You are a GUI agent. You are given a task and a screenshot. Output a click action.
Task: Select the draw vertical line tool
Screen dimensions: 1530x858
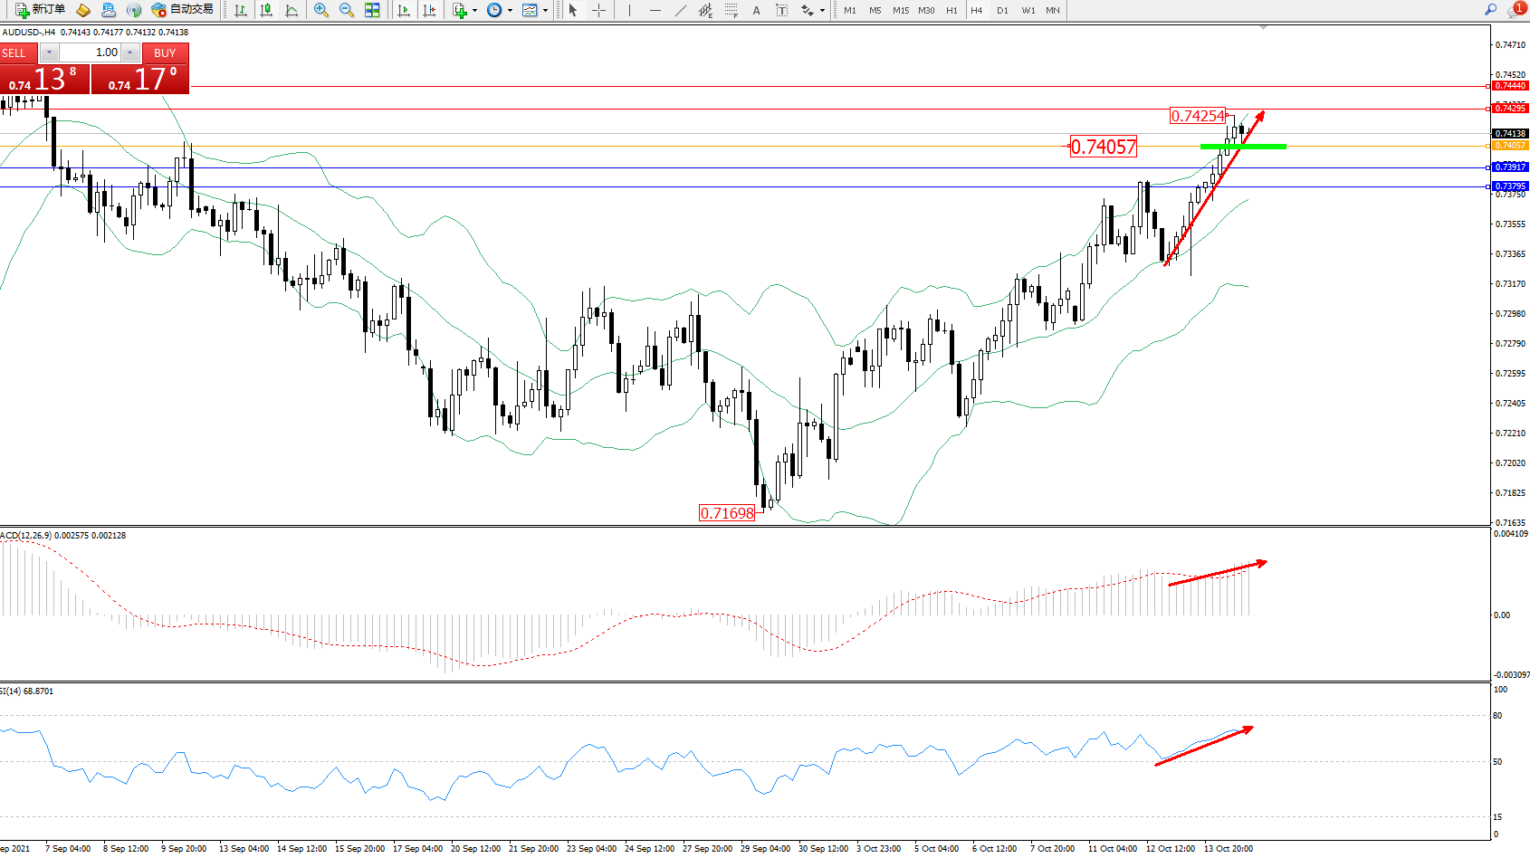(x=629, y=10)
